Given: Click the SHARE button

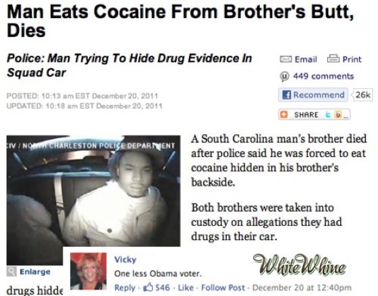Looking at the screenshot, I should point(315,115).
